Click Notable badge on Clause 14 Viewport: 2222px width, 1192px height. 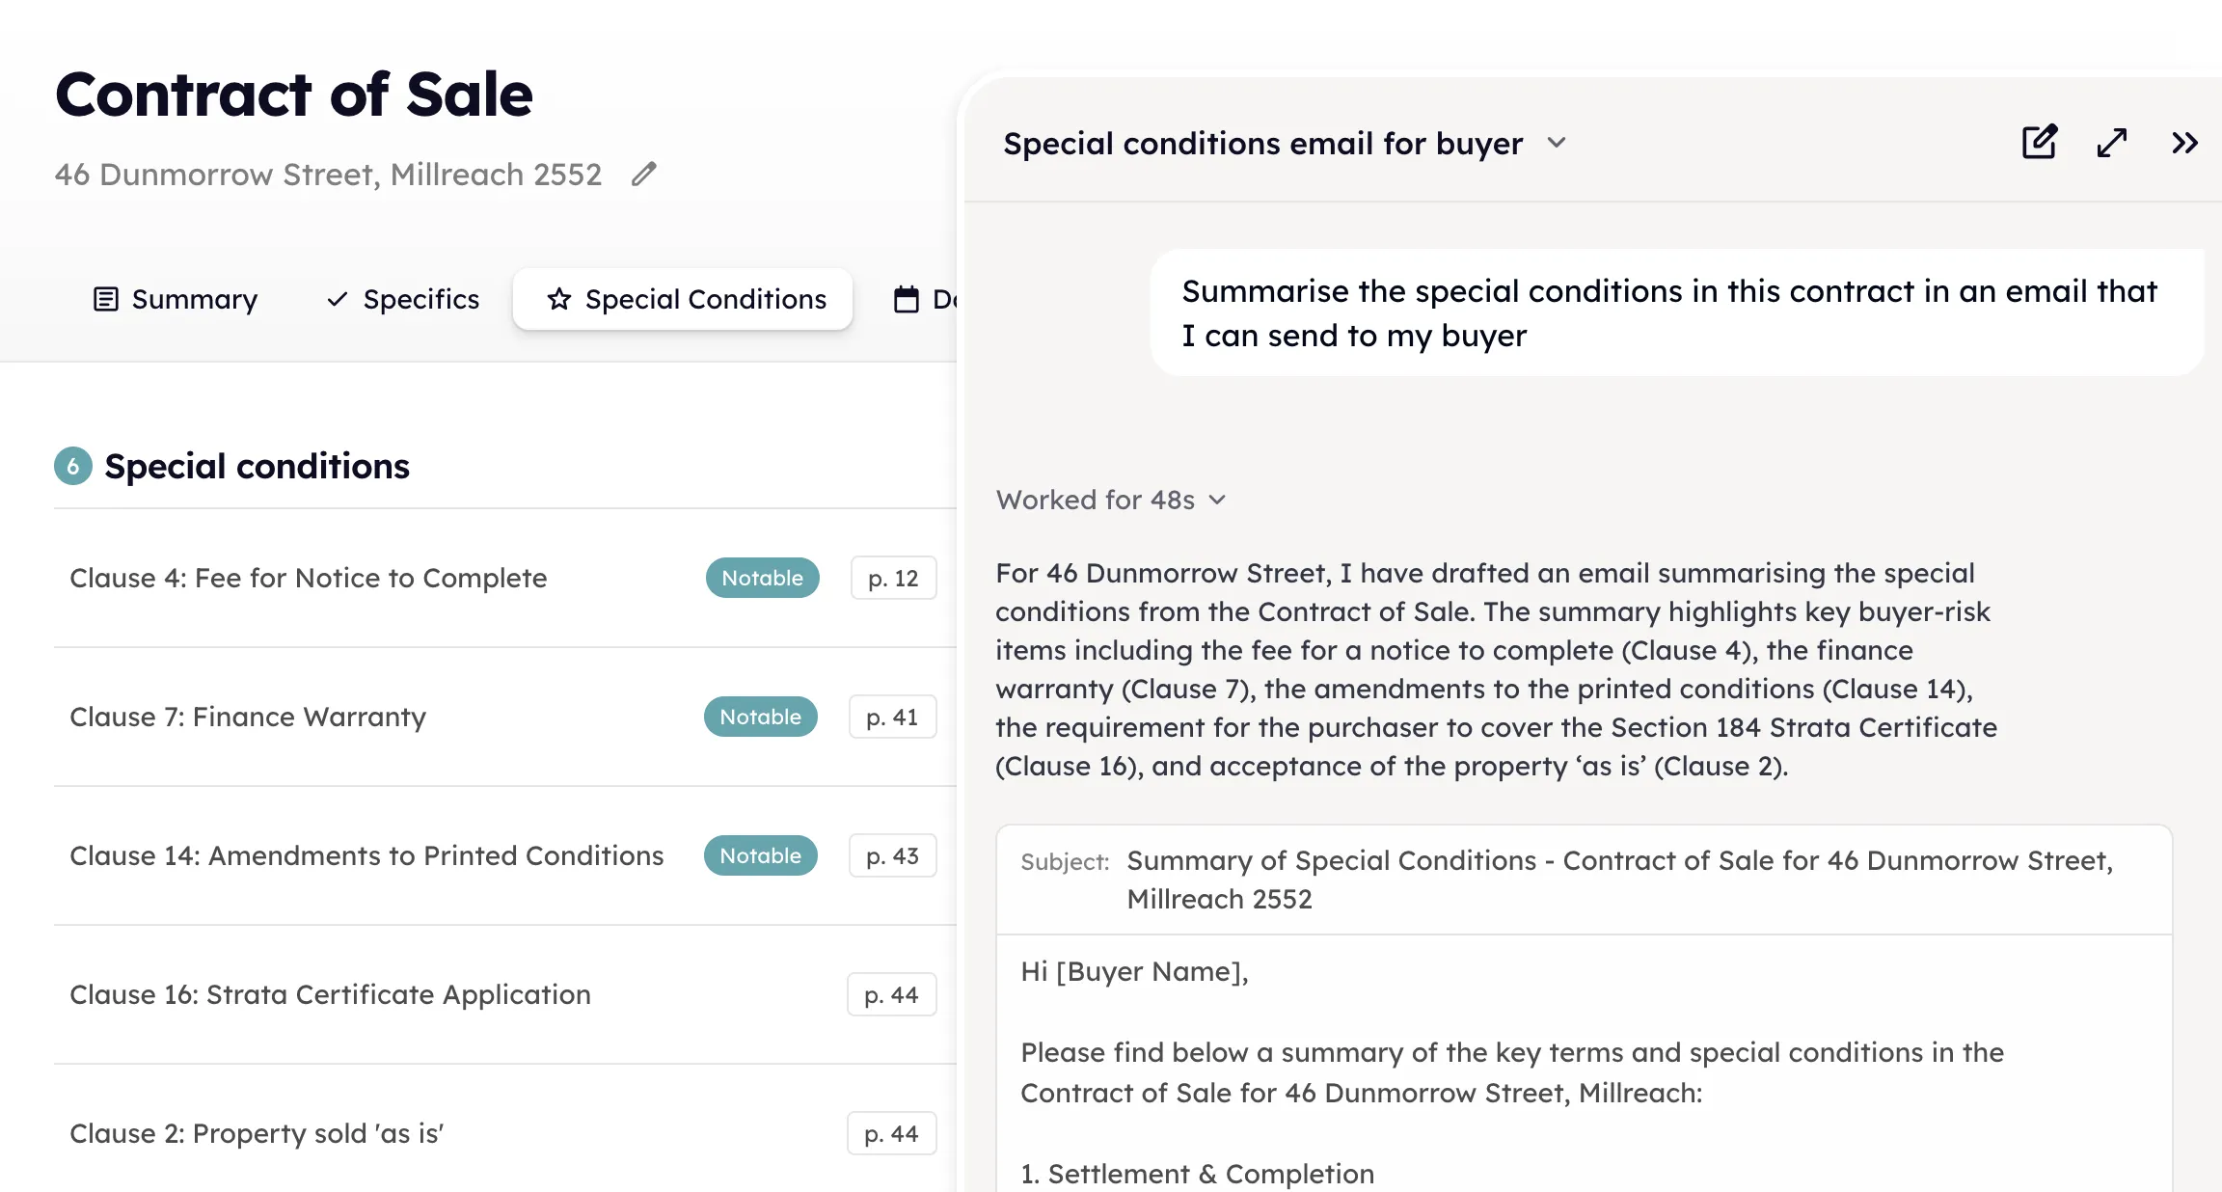(x=760, y=855)
